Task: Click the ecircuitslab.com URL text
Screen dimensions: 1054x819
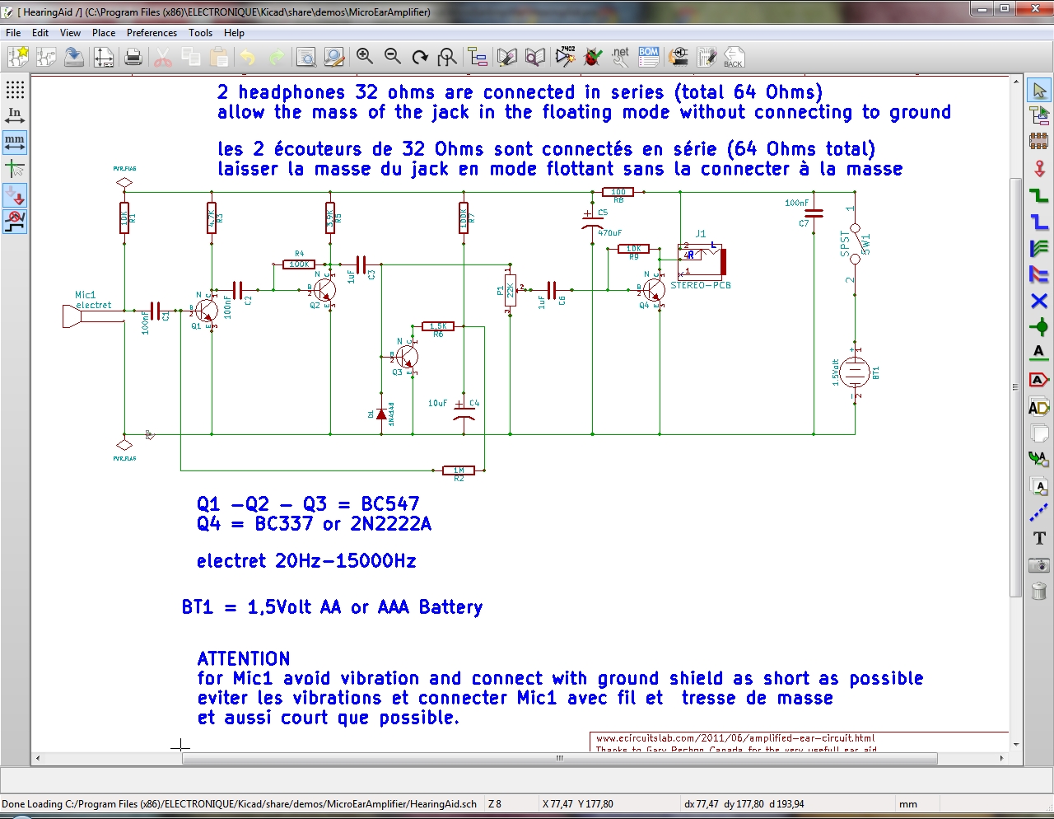Action: (735, 738)
